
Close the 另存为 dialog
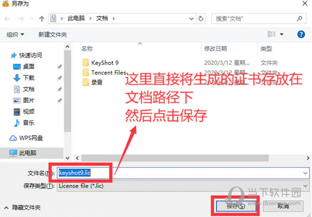pyautogui.click(x=305, y=4)
